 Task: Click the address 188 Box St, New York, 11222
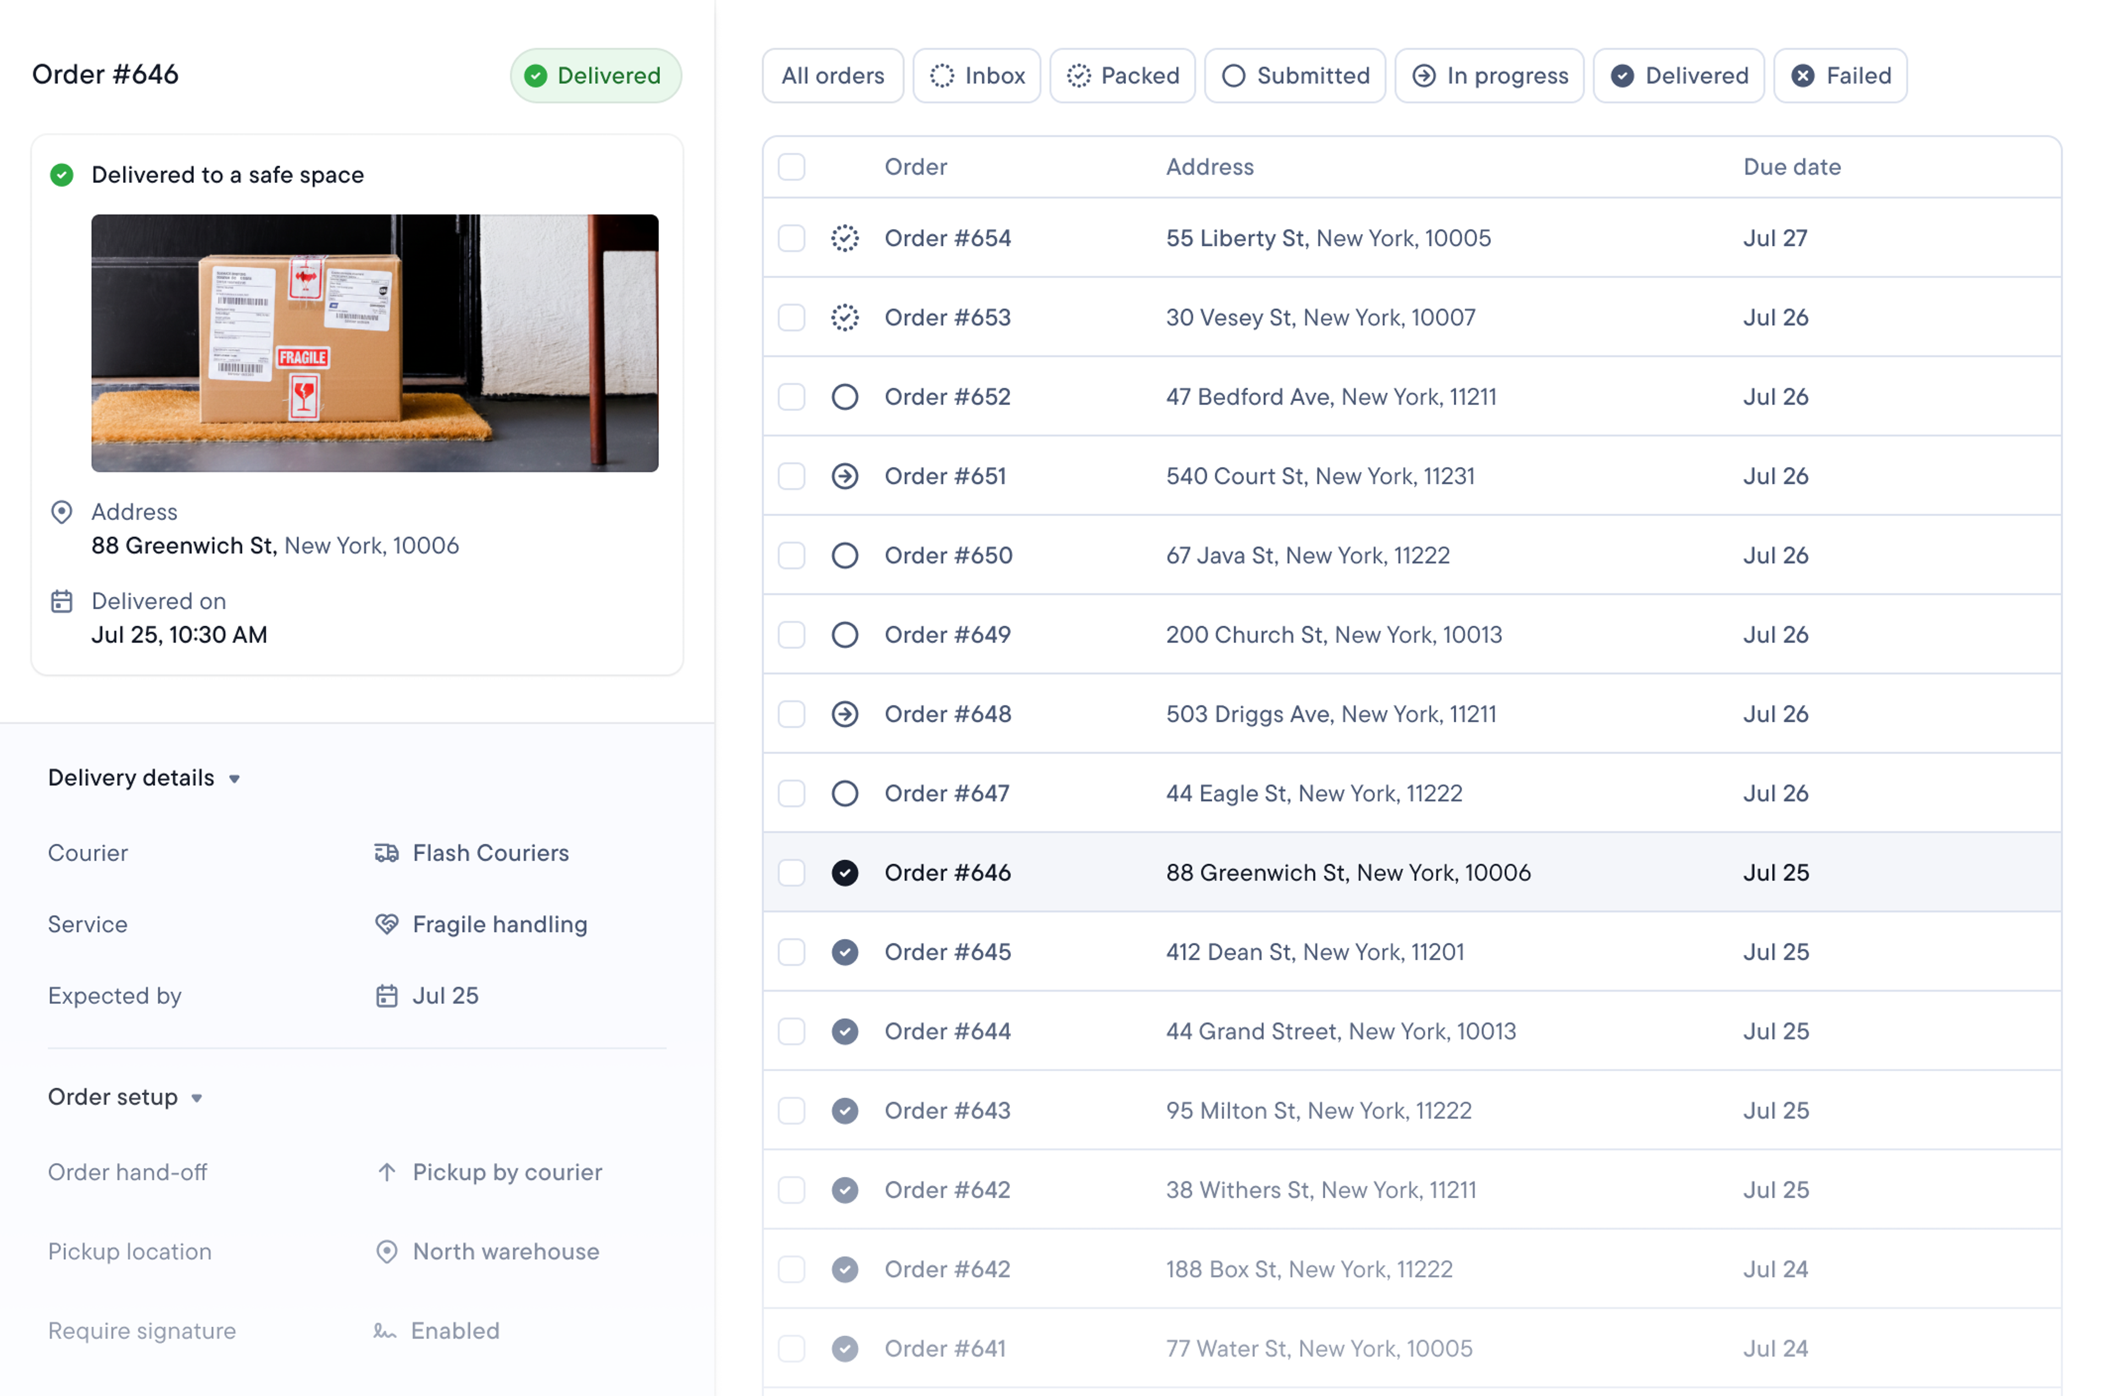tap(1309, 1269)
